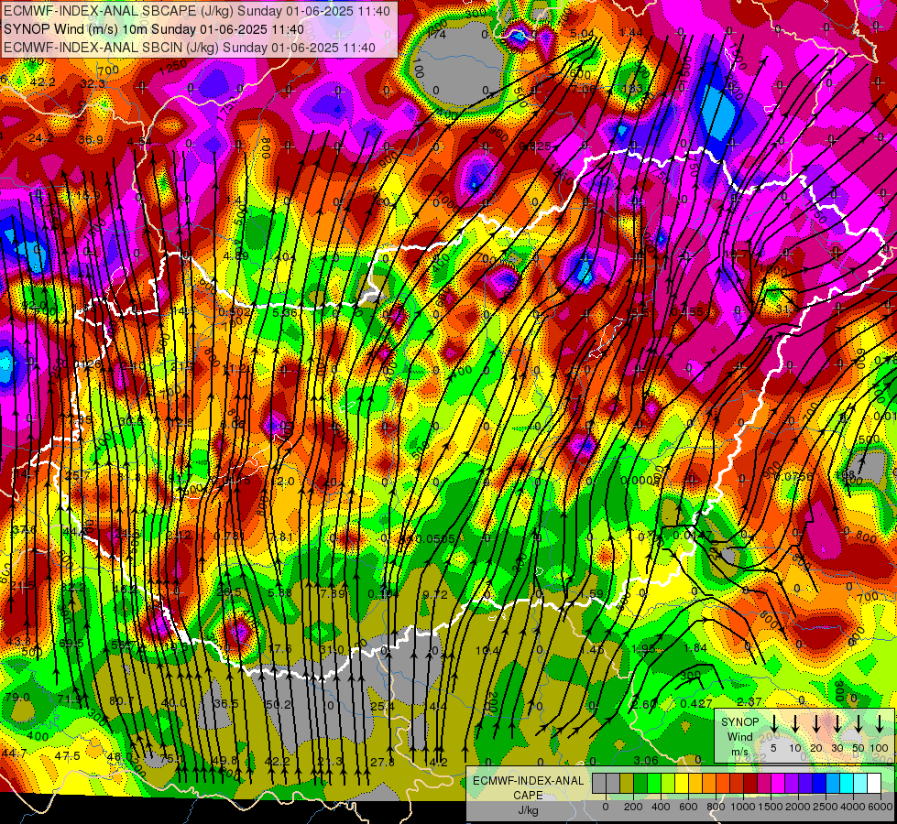This screenshot has width=897, height=824.
Task: Pick the dark red 1000 J/kg legend swatch
Action: (x=750, y=783)
